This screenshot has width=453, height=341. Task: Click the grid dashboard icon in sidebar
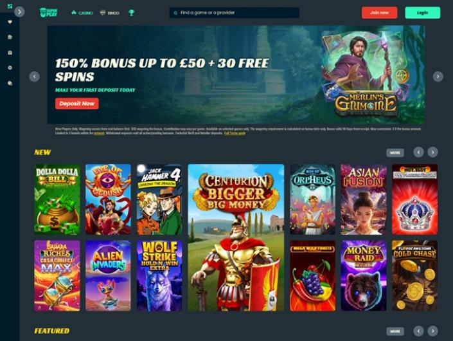[x=10, y=6]
